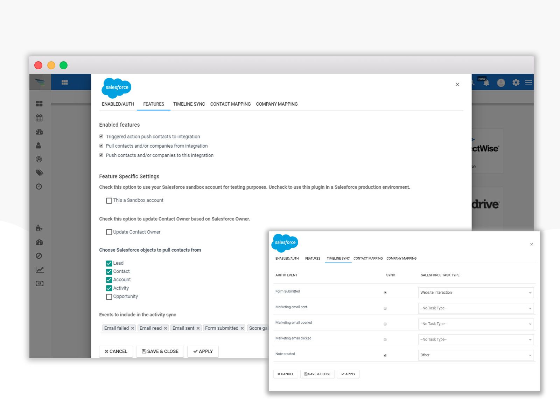The height and width of the screenshot is (420, 560).
Task: Close the large Features dialog with the X
Action: click(457, 84)
